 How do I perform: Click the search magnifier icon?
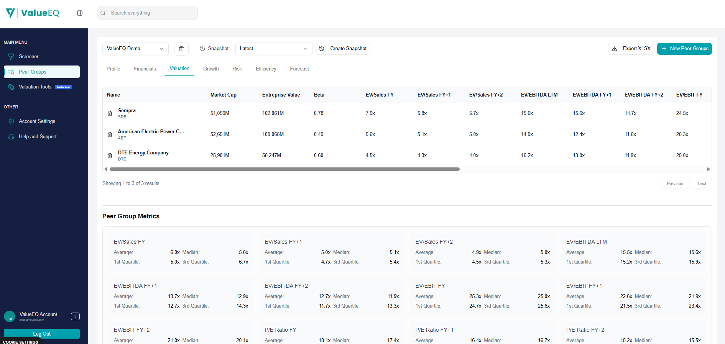pos(103,13)
